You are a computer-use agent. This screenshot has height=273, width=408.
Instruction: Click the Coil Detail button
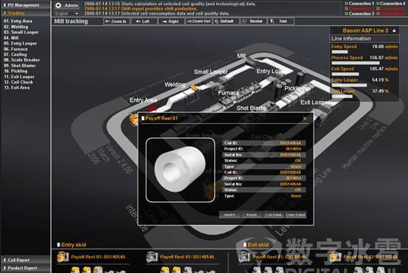click(273, 215)
